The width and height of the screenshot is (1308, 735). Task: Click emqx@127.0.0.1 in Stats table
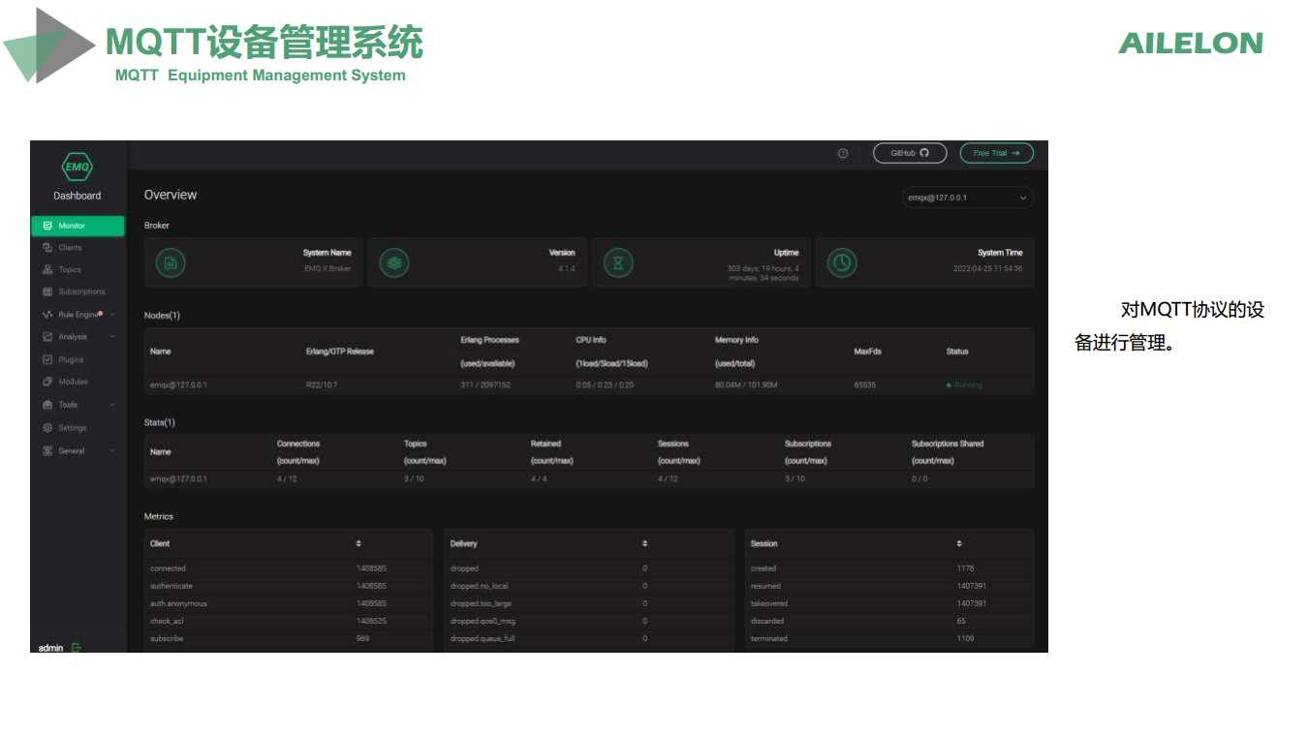pos(178,478)
